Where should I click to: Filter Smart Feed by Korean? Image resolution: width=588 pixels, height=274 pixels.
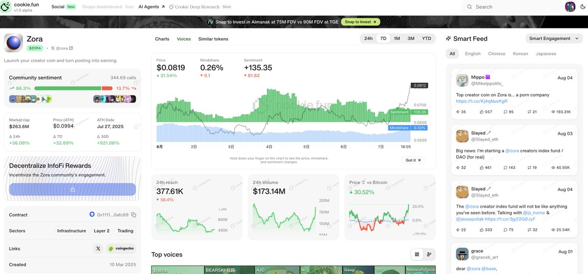(520, 54)
